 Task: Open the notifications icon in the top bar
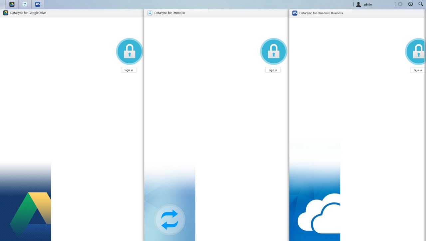(x=400, y=4)
